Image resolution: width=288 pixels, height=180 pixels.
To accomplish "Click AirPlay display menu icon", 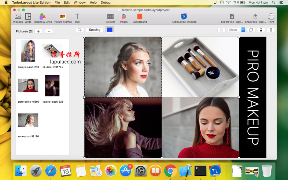I will [x=215, y=2].
